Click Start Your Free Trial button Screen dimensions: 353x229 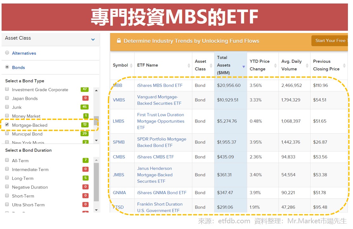[330, 41]
